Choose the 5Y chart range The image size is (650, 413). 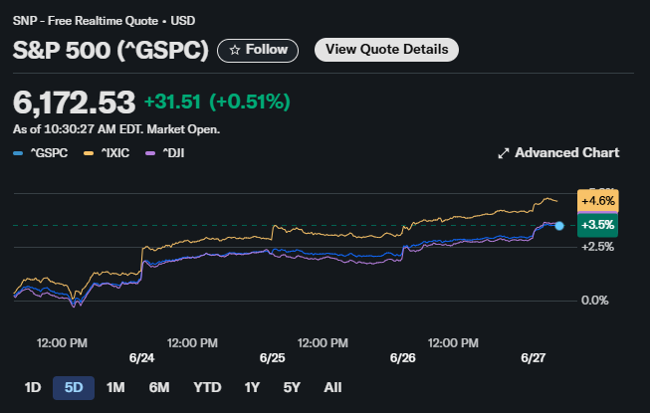292,387
